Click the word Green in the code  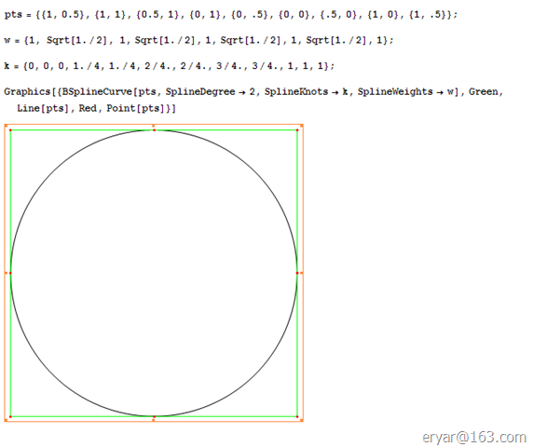click(x=483, y=91)
